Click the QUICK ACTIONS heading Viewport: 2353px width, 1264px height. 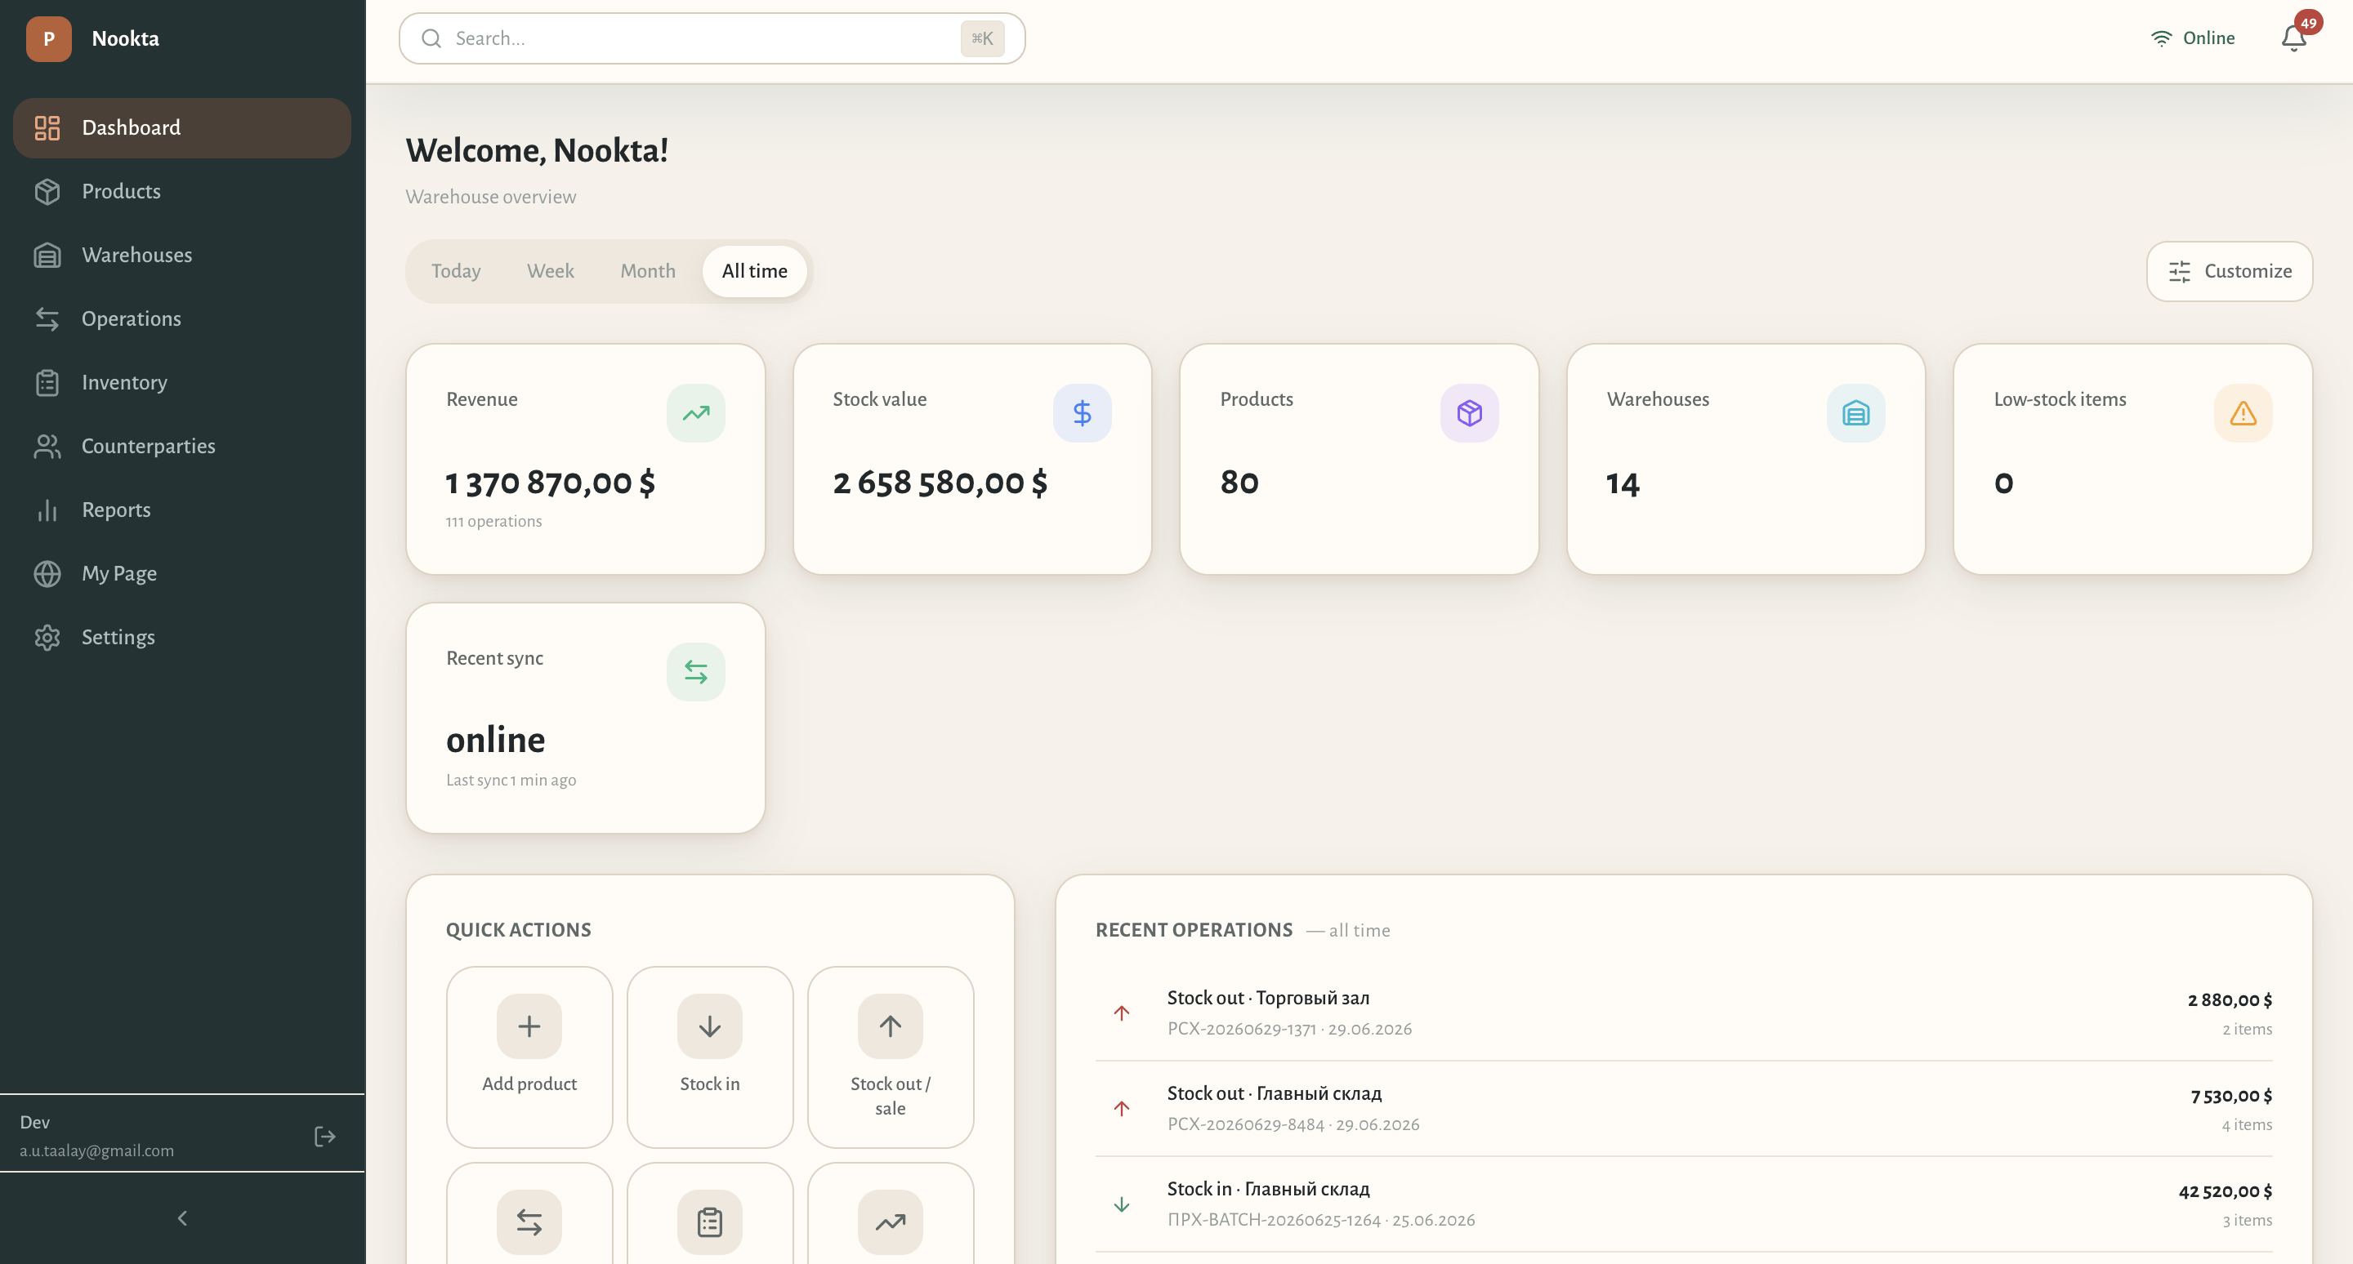pyautogui.click(x=518, y=930)
